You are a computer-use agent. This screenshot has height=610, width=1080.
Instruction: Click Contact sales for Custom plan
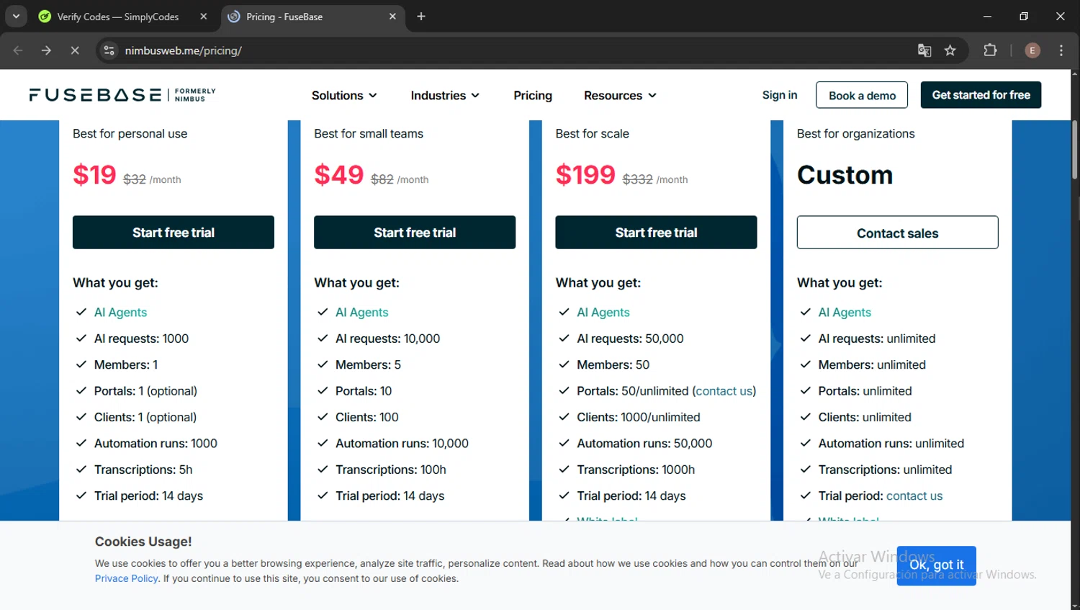897,233
